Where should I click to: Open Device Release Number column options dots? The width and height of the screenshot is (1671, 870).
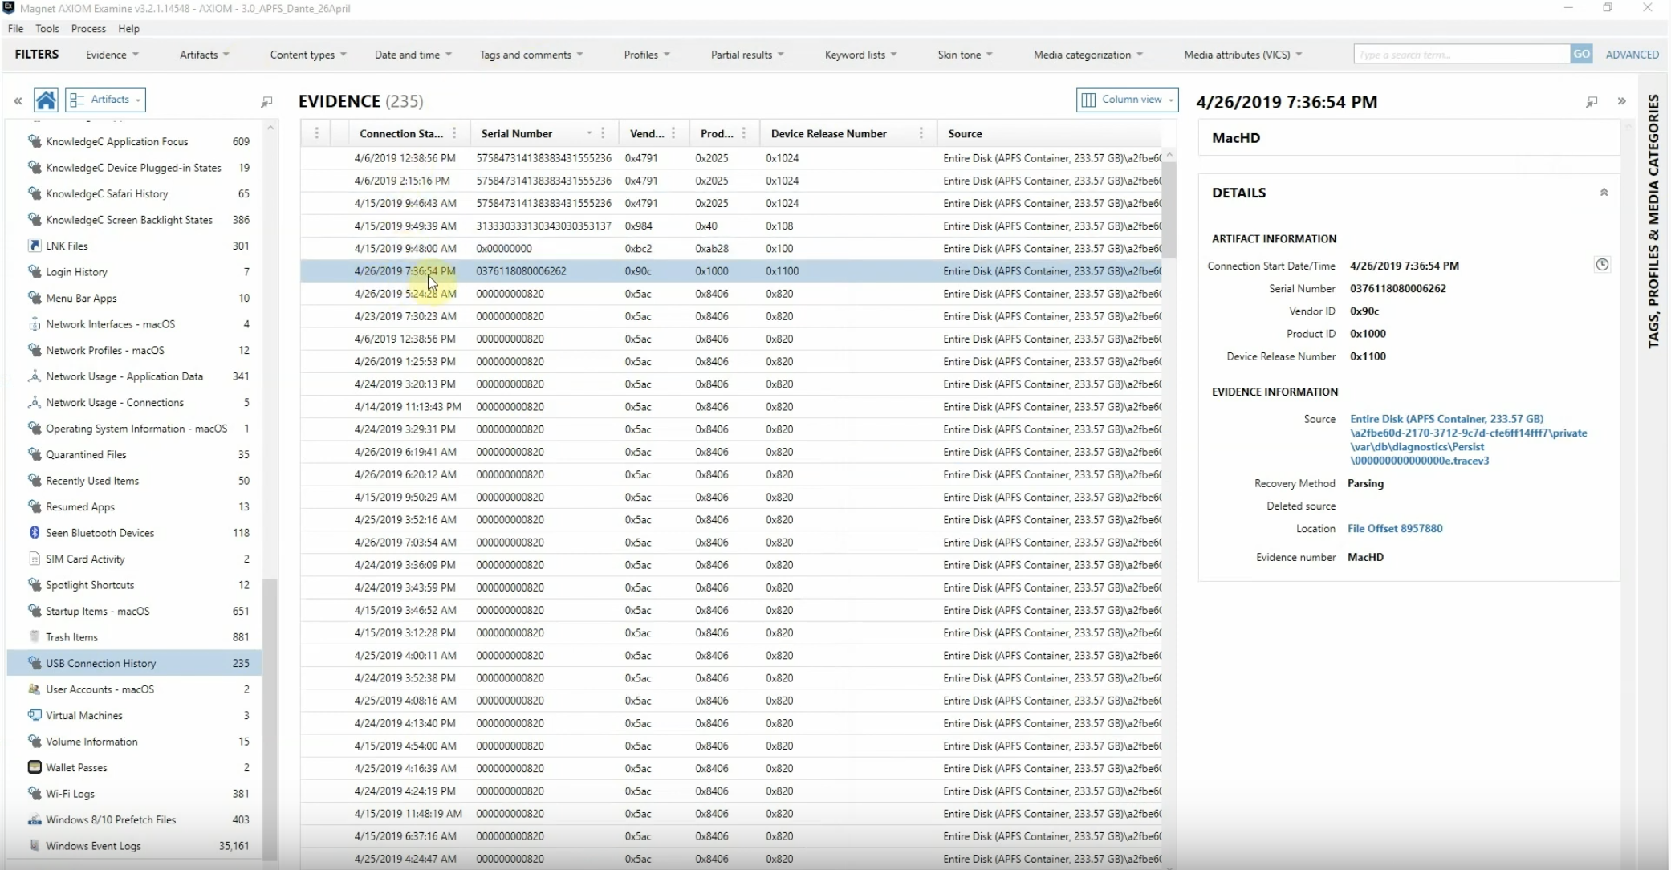921,133
